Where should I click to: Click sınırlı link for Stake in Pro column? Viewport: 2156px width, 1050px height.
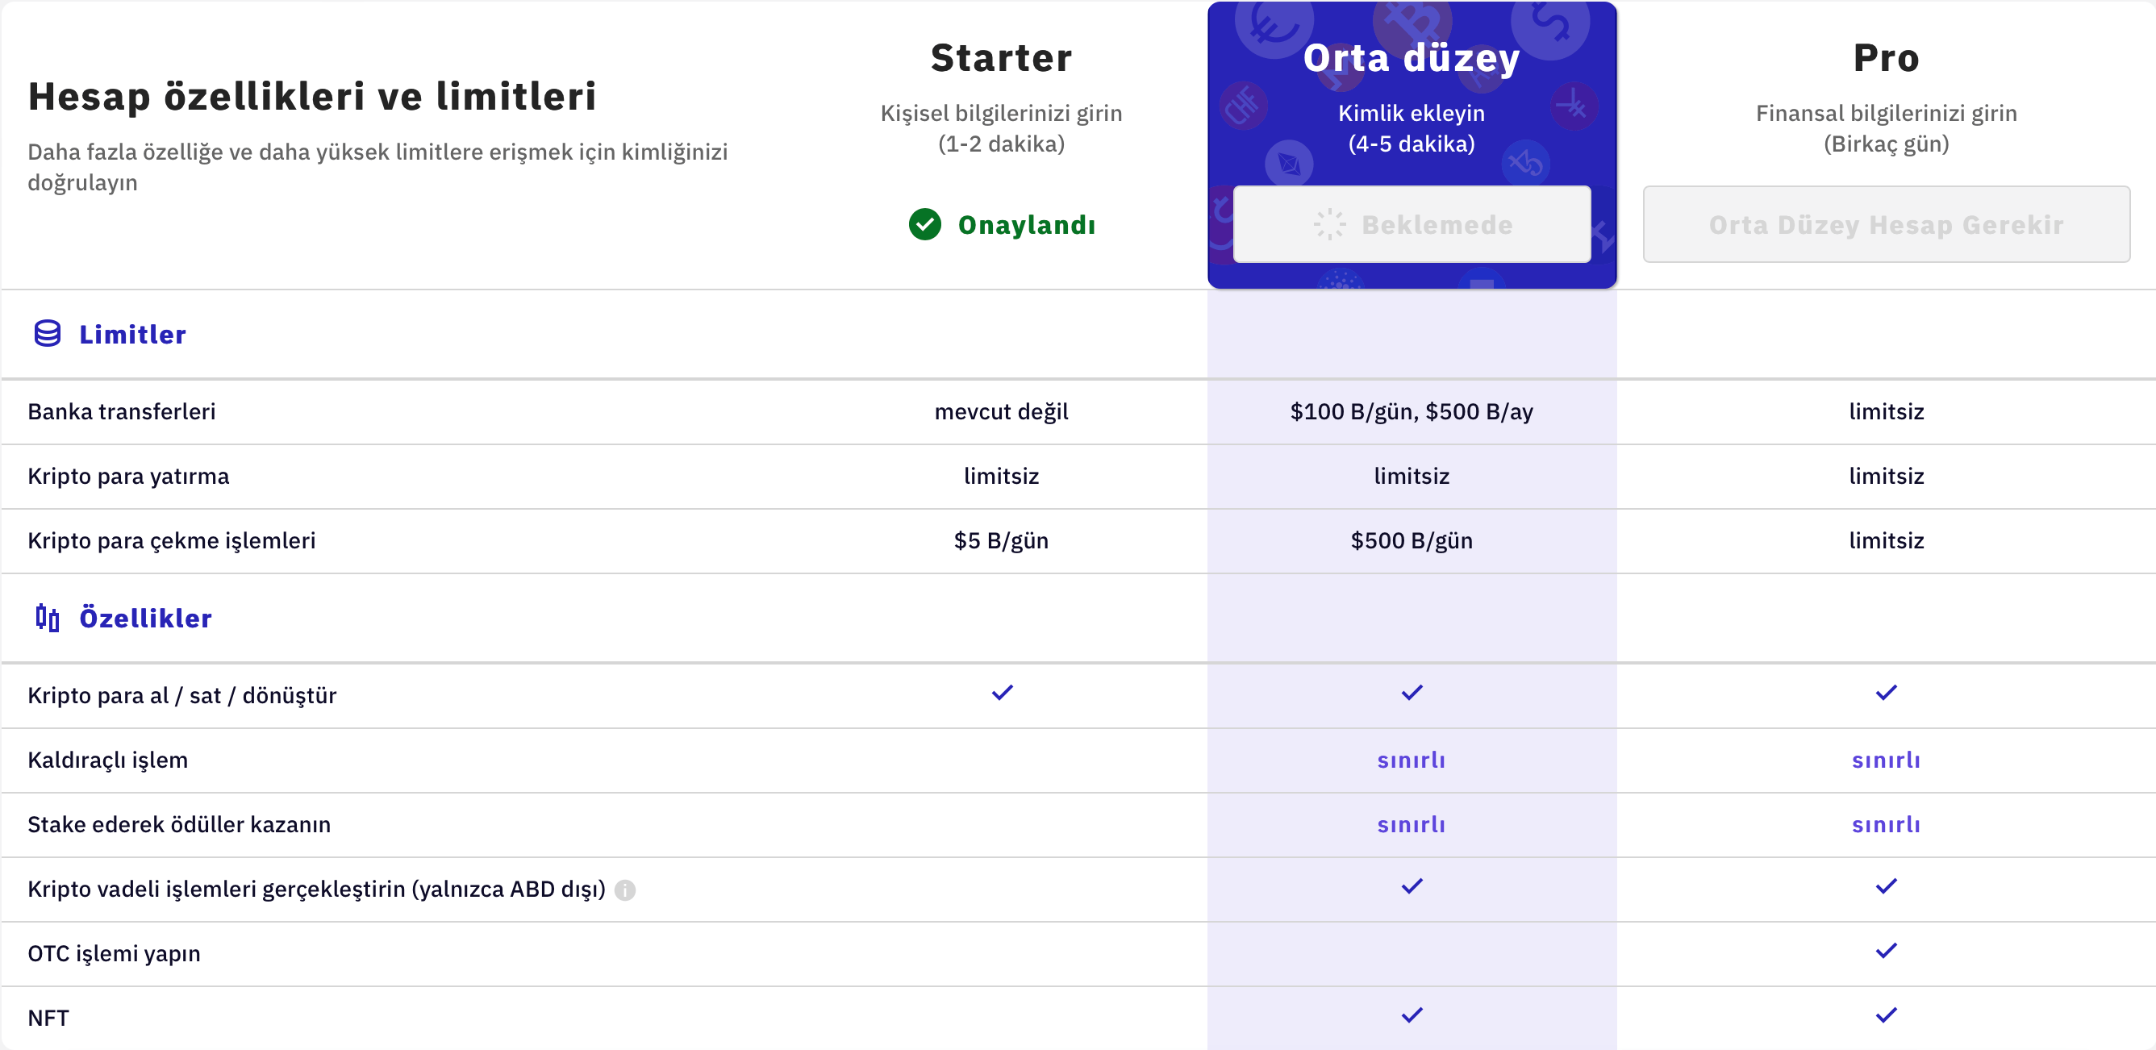coord(1886,824)
